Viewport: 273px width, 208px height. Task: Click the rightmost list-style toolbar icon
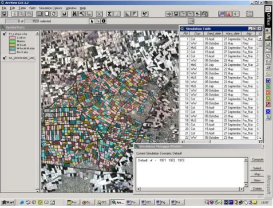click(x=250, y=14)
